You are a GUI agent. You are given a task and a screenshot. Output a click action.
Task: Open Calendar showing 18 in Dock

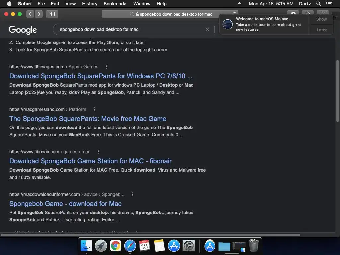click(145, 246)
